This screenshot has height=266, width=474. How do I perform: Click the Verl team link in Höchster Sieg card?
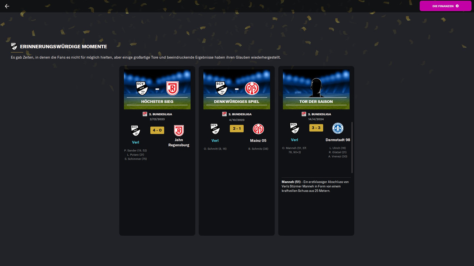(136, 142)
